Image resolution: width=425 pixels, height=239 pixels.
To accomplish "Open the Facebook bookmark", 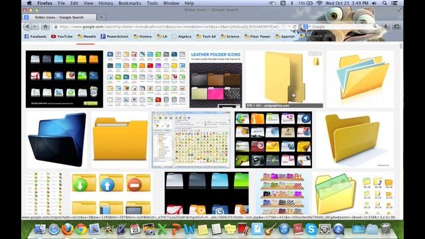I will click(x=35, y=37).
